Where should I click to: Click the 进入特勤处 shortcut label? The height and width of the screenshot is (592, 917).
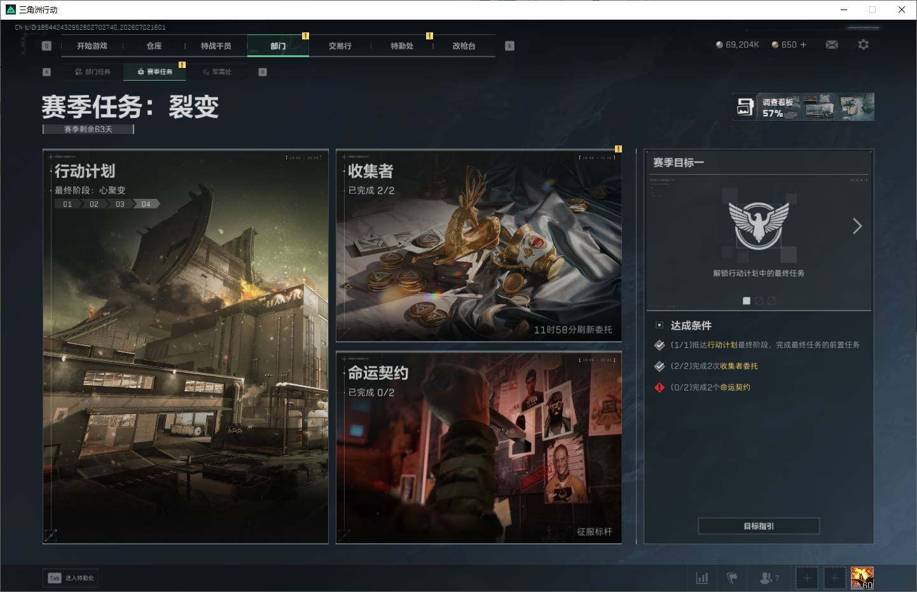(x=79, y=578)
